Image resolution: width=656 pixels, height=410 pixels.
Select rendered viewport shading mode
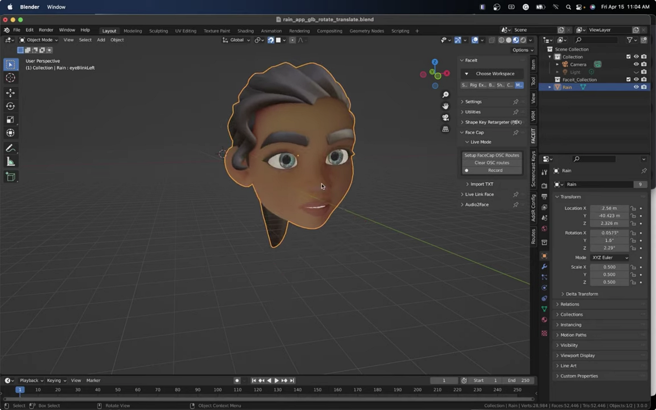(x=523, y=40)
